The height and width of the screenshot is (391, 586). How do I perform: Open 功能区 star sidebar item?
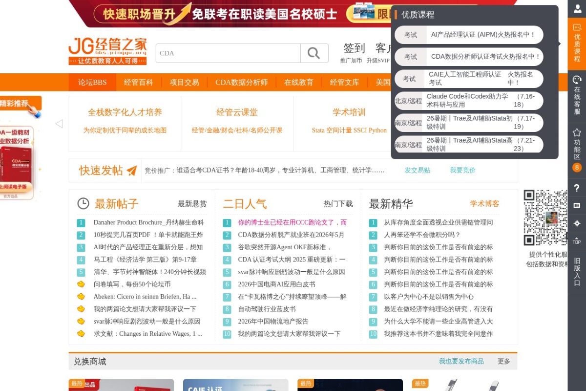click(x=577, y=149)
